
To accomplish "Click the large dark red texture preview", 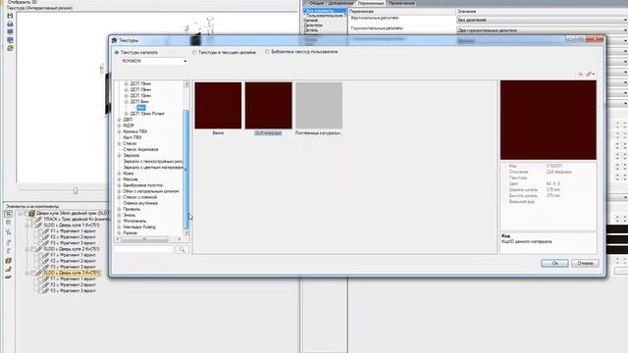I will point(549,120).
